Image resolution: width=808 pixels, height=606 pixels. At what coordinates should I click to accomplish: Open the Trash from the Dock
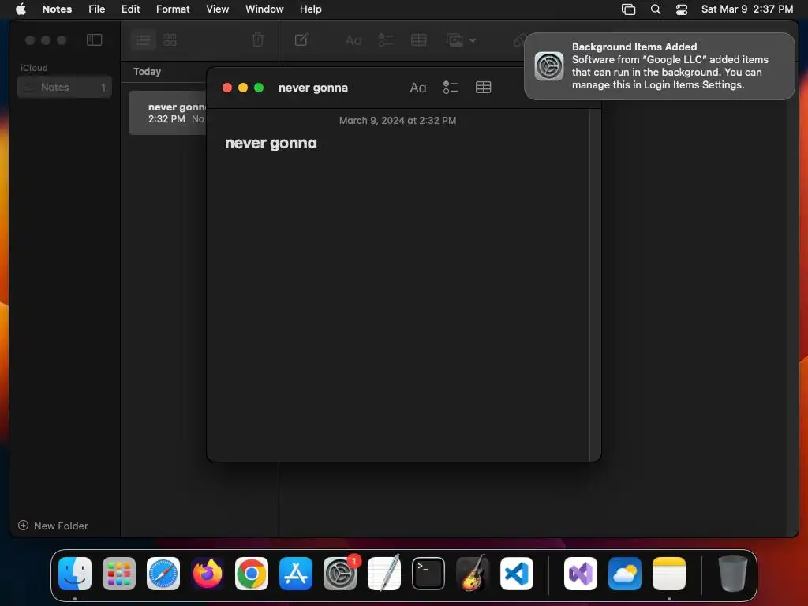[732, 574]
